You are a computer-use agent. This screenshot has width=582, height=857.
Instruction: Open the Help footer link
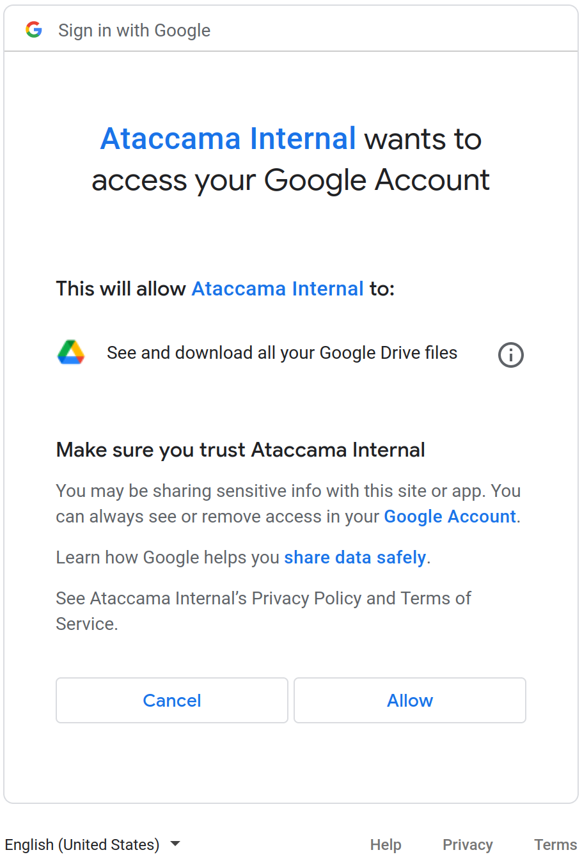point(386,845)
